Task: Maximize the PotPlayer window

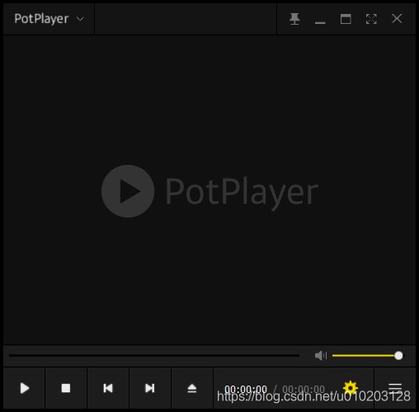Action: point(346,19)
